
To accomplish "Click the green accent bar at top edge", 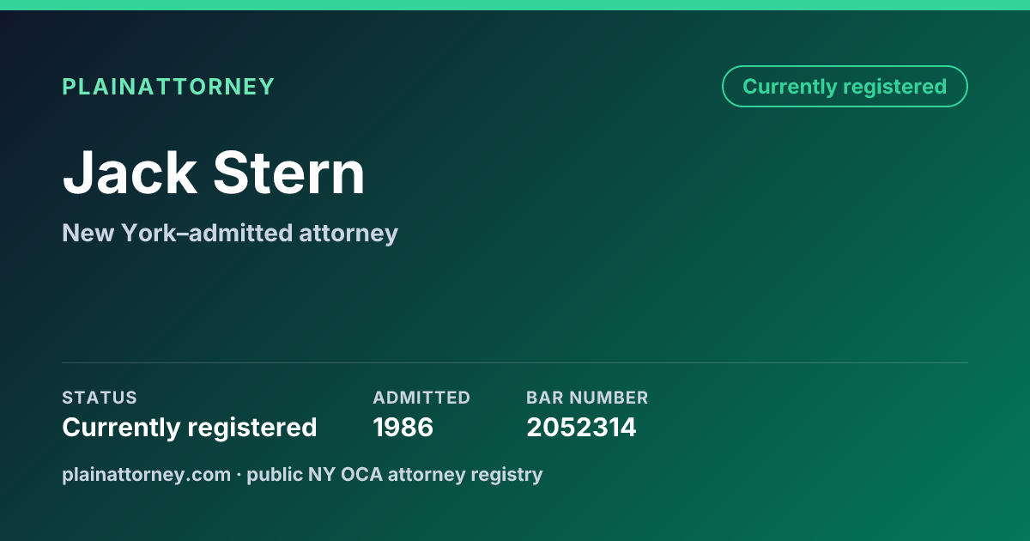I will 515,5.
